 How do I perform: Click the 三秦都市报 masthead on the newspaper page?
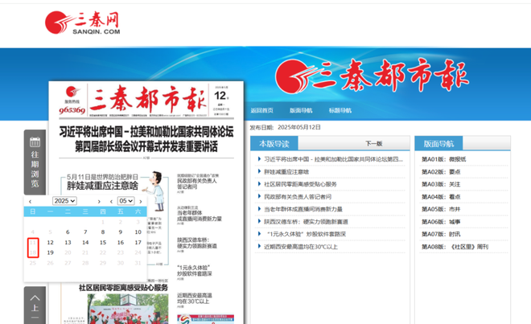[x=148, y=100]
